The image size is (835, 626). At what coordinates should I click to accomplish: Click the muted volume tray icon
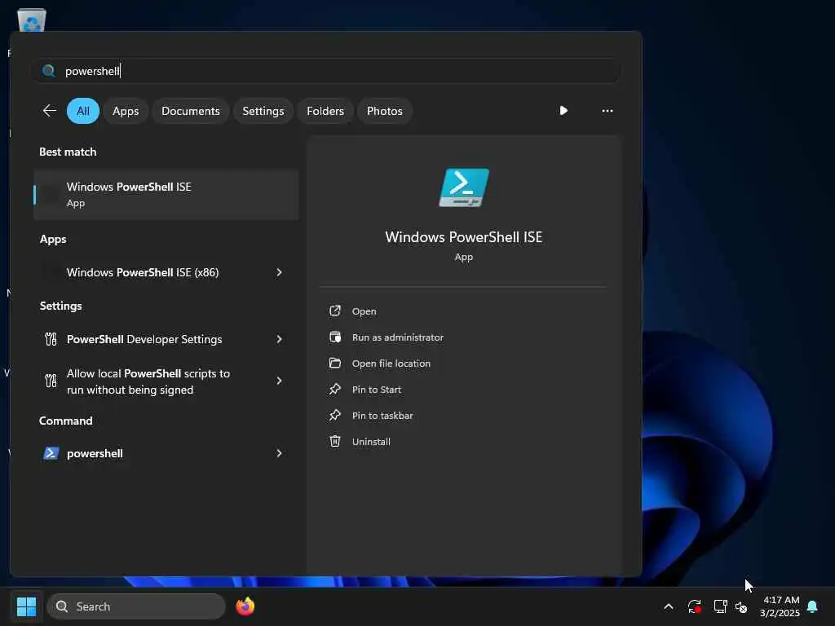[740, 606]
